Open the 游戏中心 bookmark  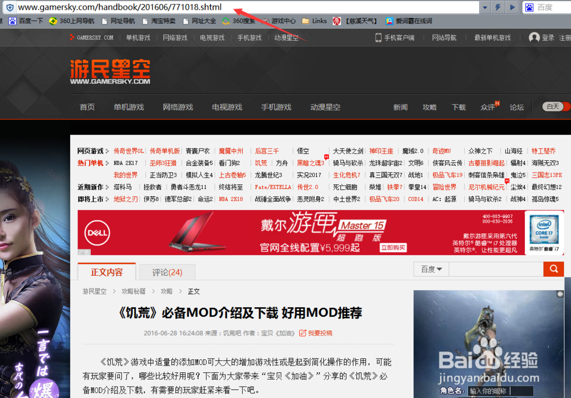click(x=279, y=21)
